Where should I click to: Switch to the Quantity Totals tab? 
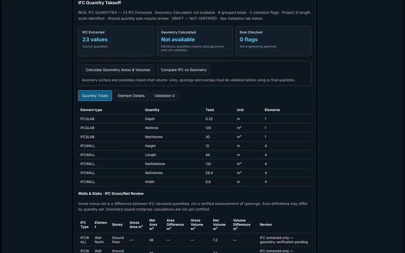pos(95,96)
